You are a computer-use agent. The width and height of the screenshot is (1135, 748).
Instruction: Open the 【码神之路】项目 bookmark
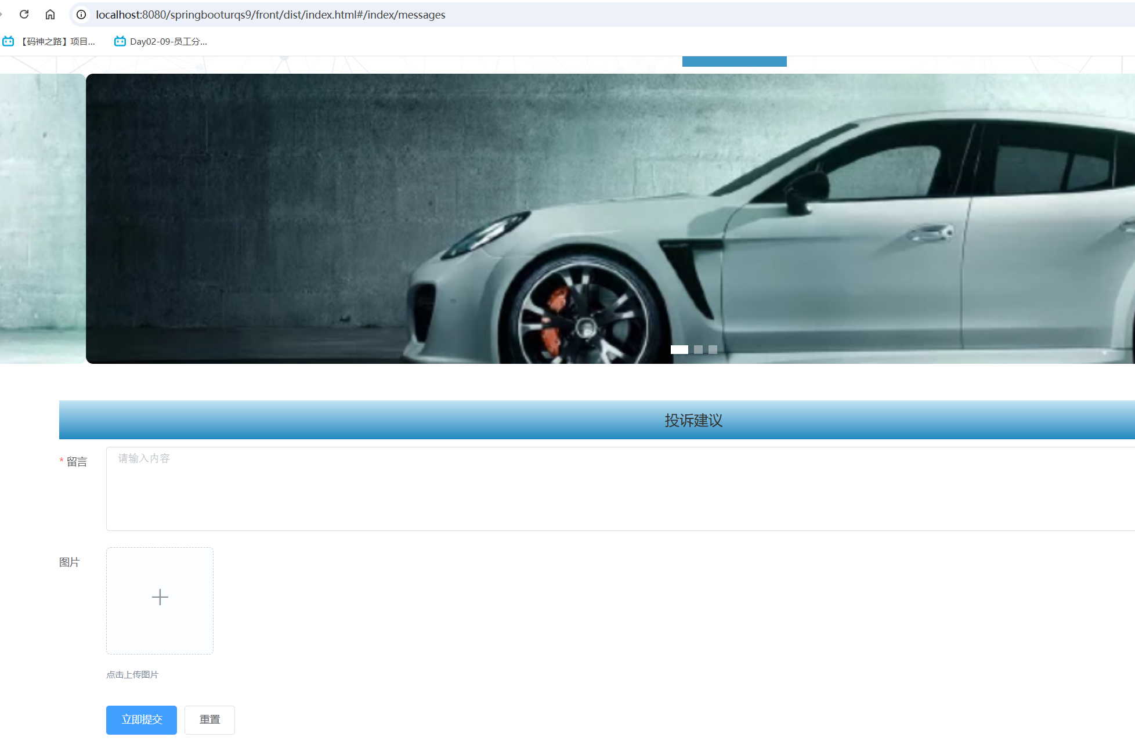[x=49, y=41]
